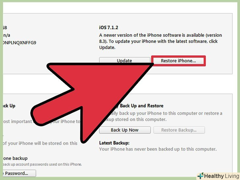The height and width of the screenshot is (180, 240).
Task: Click the greyed Restore Backup... button
Action: pos(179,130)
